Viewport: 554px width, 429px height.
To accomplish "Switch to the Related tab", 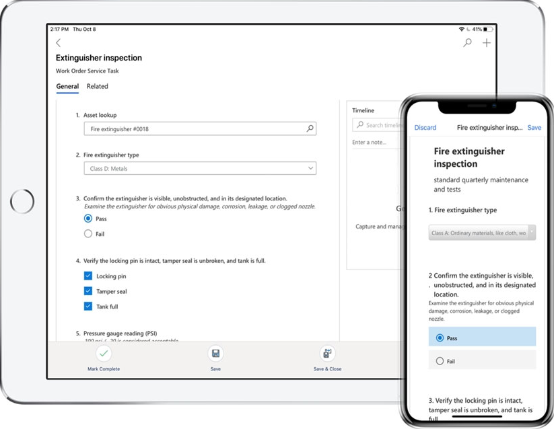I will 97,86.
